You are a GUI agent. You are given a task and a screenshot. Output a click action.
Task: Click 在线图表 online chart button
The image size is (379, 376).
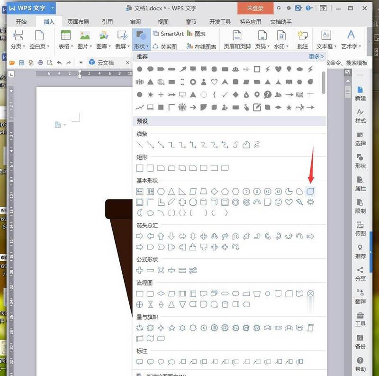(x=202, y=46)
